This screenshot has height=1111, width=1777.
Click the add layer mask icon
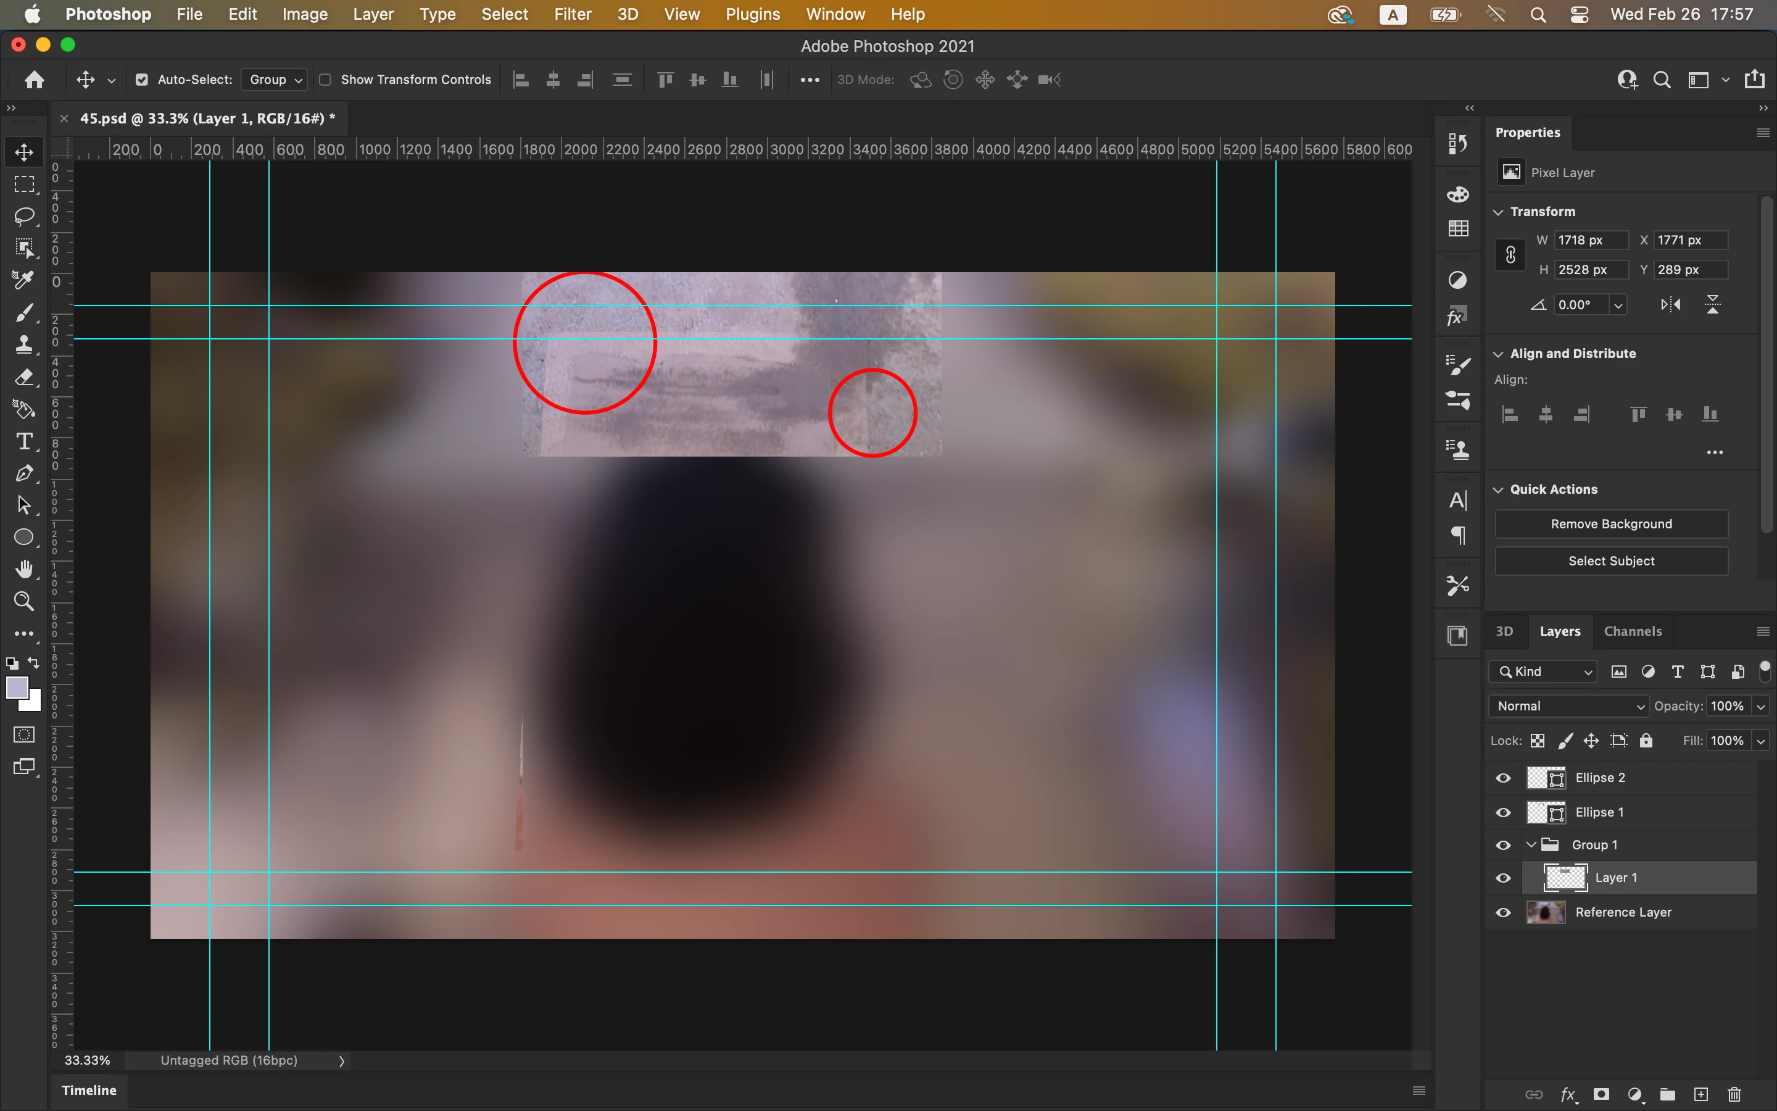(1602, 1094)
